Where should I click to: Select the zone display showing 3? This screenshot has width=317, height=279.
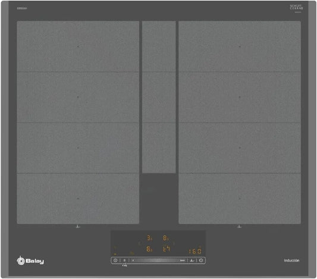click(x=150, y=238)
